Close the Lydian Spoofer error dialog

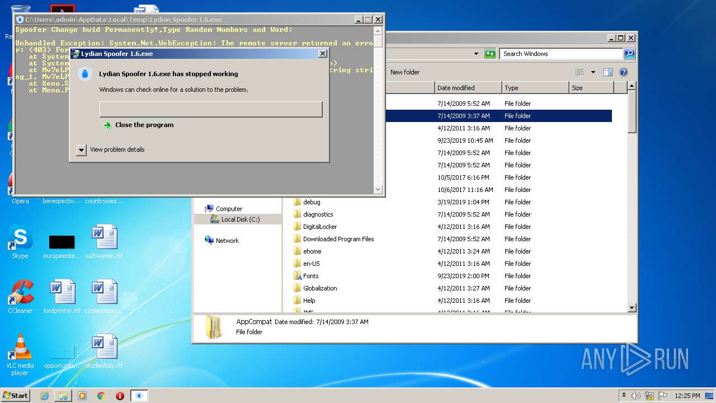click(322, 54)
